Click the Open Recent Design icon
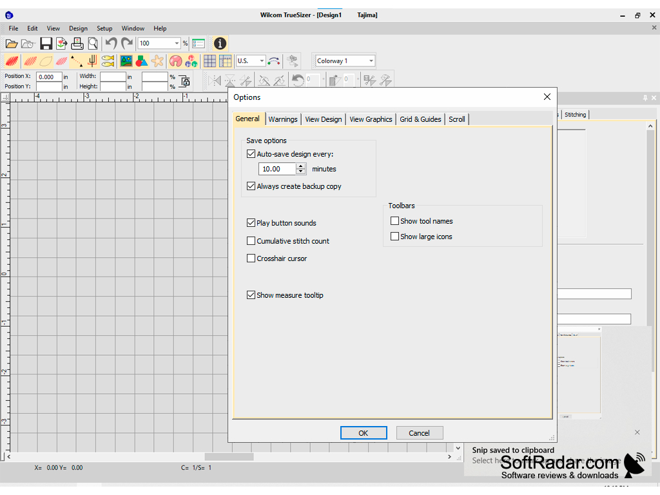 (x=28, y=43)
